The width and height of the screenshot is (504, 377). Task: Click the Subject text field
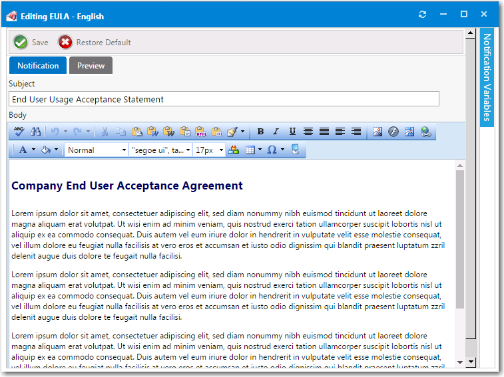(x=224, y=99)
